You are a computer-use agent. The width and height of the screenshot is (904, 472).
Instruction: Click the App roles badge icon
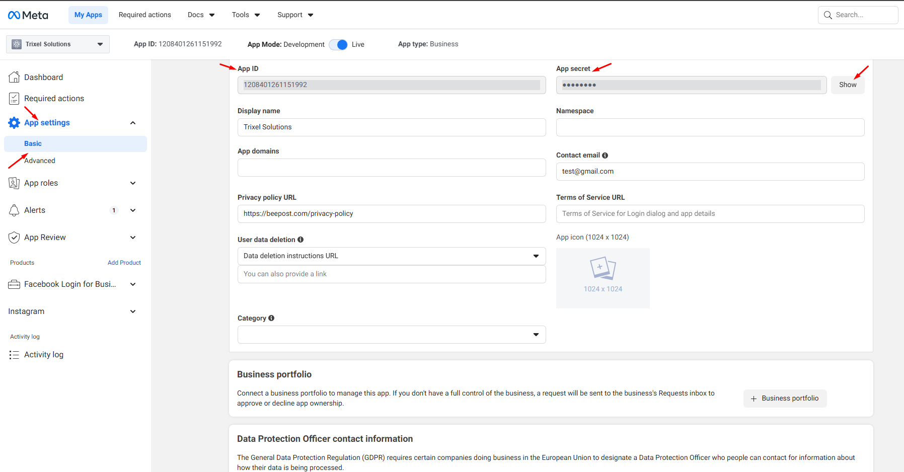[14, 183]
